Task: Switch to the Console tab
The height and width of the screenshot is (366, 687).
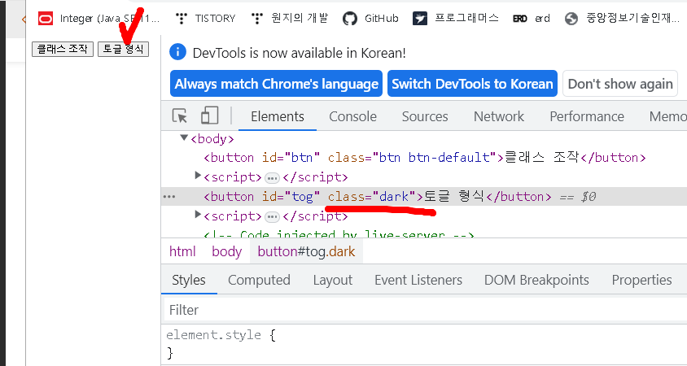Action: click(352, 116)
